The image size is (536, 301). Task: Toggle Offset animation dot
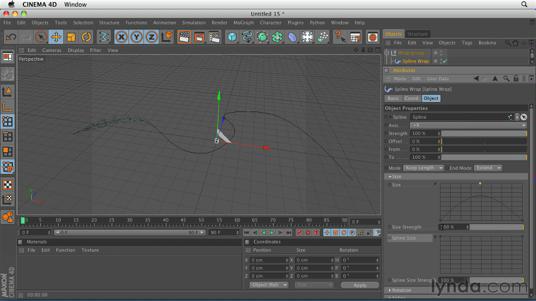pyautogui.click(x=386, y=141)
